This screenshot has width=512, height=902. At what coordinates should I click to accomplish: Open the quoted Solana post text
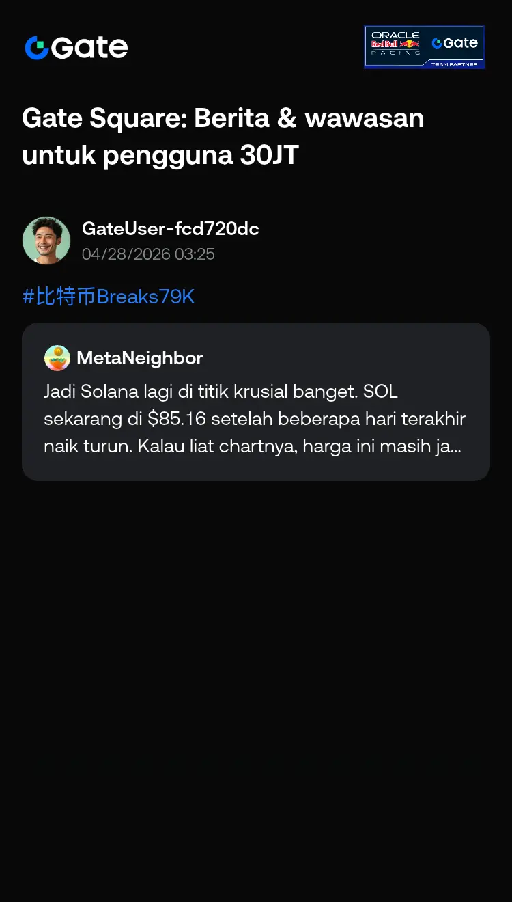tap(255, 419)
